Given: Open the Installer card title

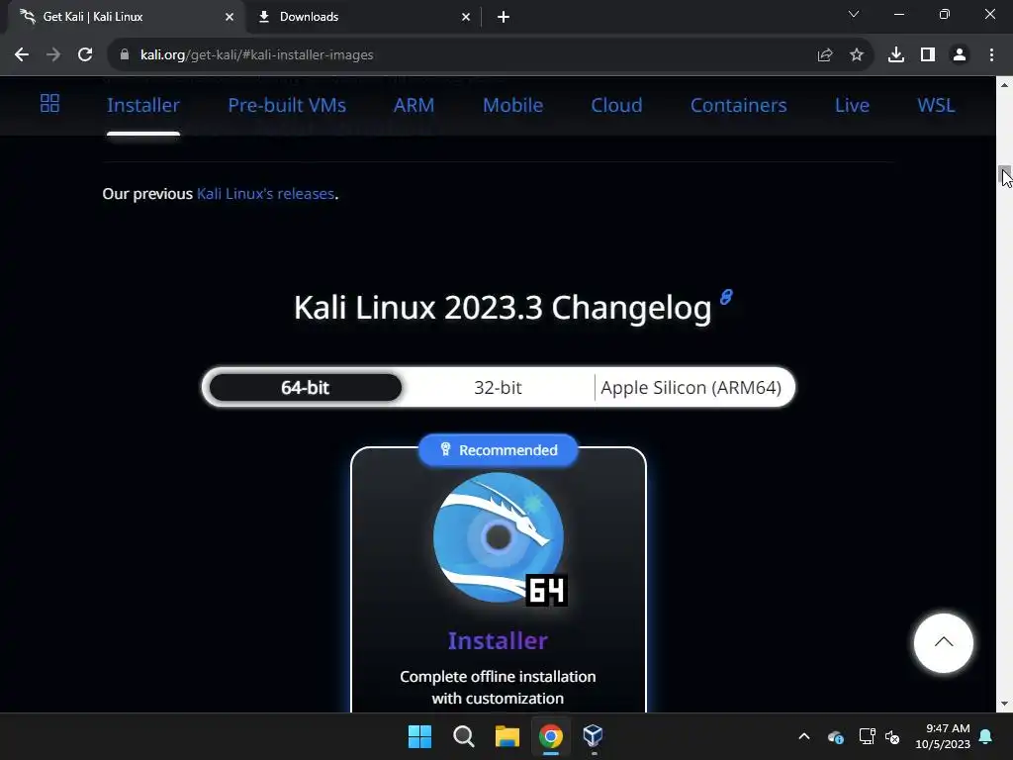Looking at the screenshot, I should [x=498, y=640].
